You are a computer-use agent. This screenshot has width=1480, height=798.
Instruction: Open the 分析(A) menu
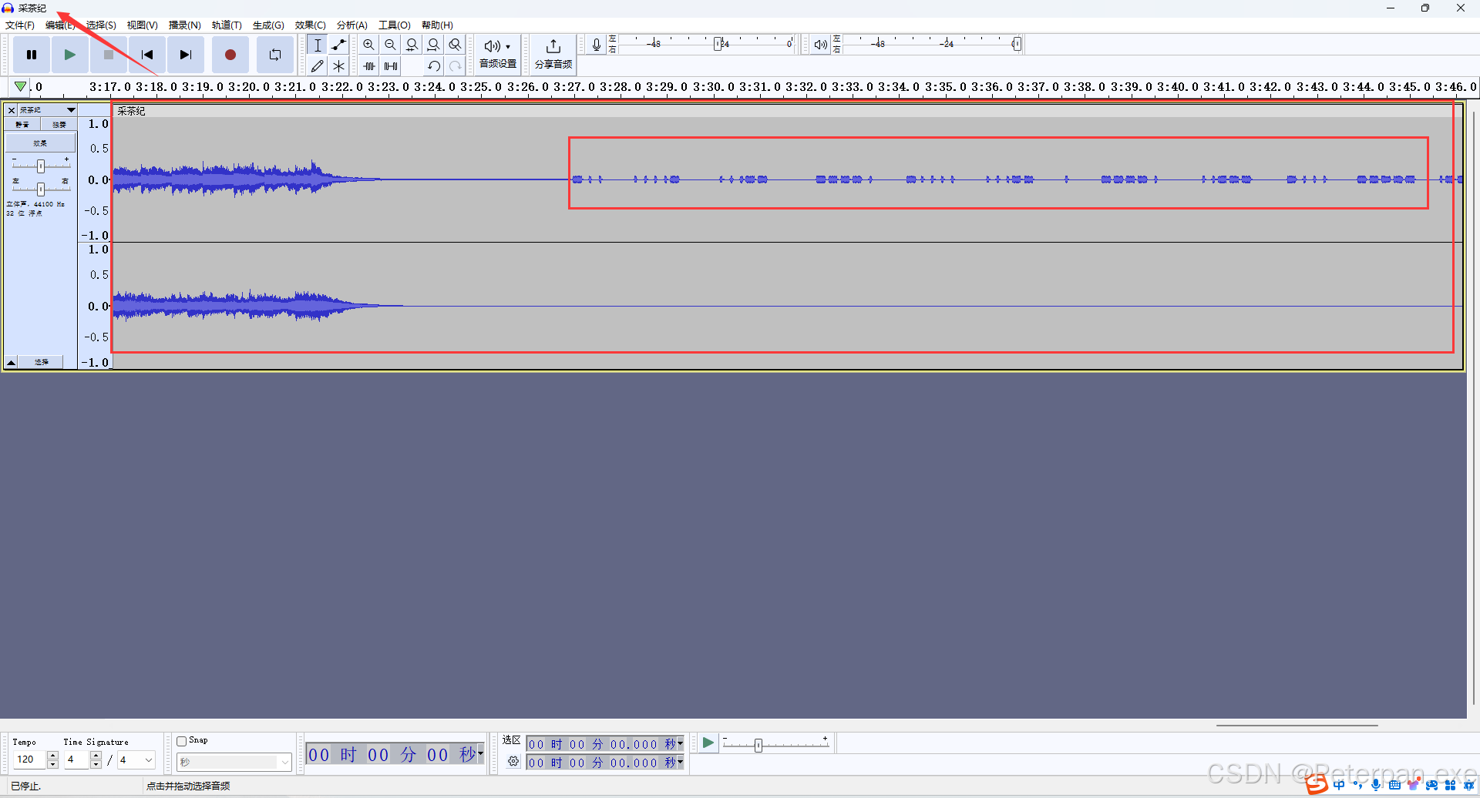pyautogui.click(x=352, y=25)
